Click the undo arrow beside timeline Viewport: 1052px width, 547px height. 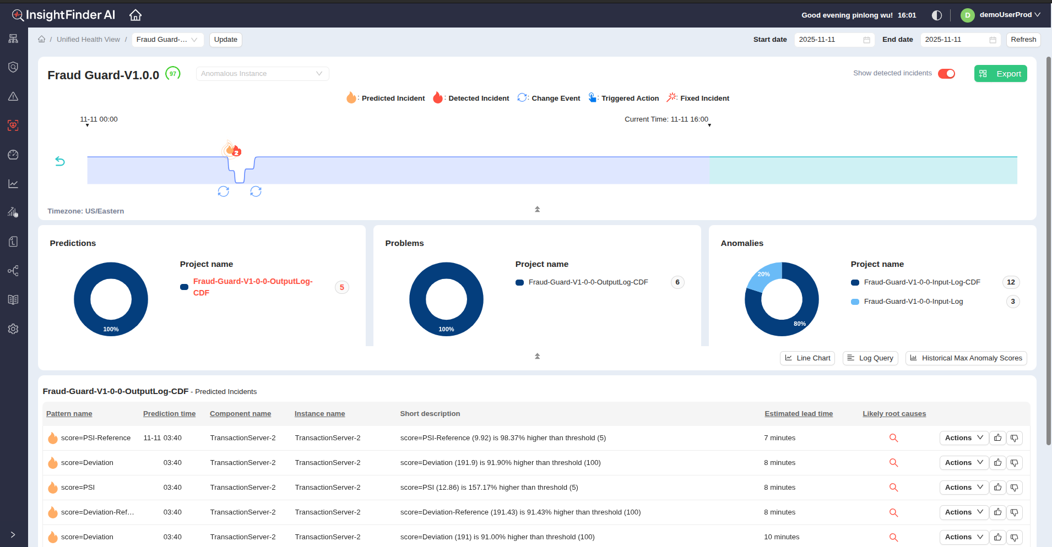point(60,161)
